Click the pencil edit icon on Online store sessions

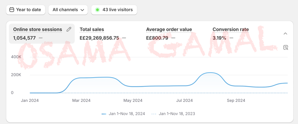click(69, 29)
